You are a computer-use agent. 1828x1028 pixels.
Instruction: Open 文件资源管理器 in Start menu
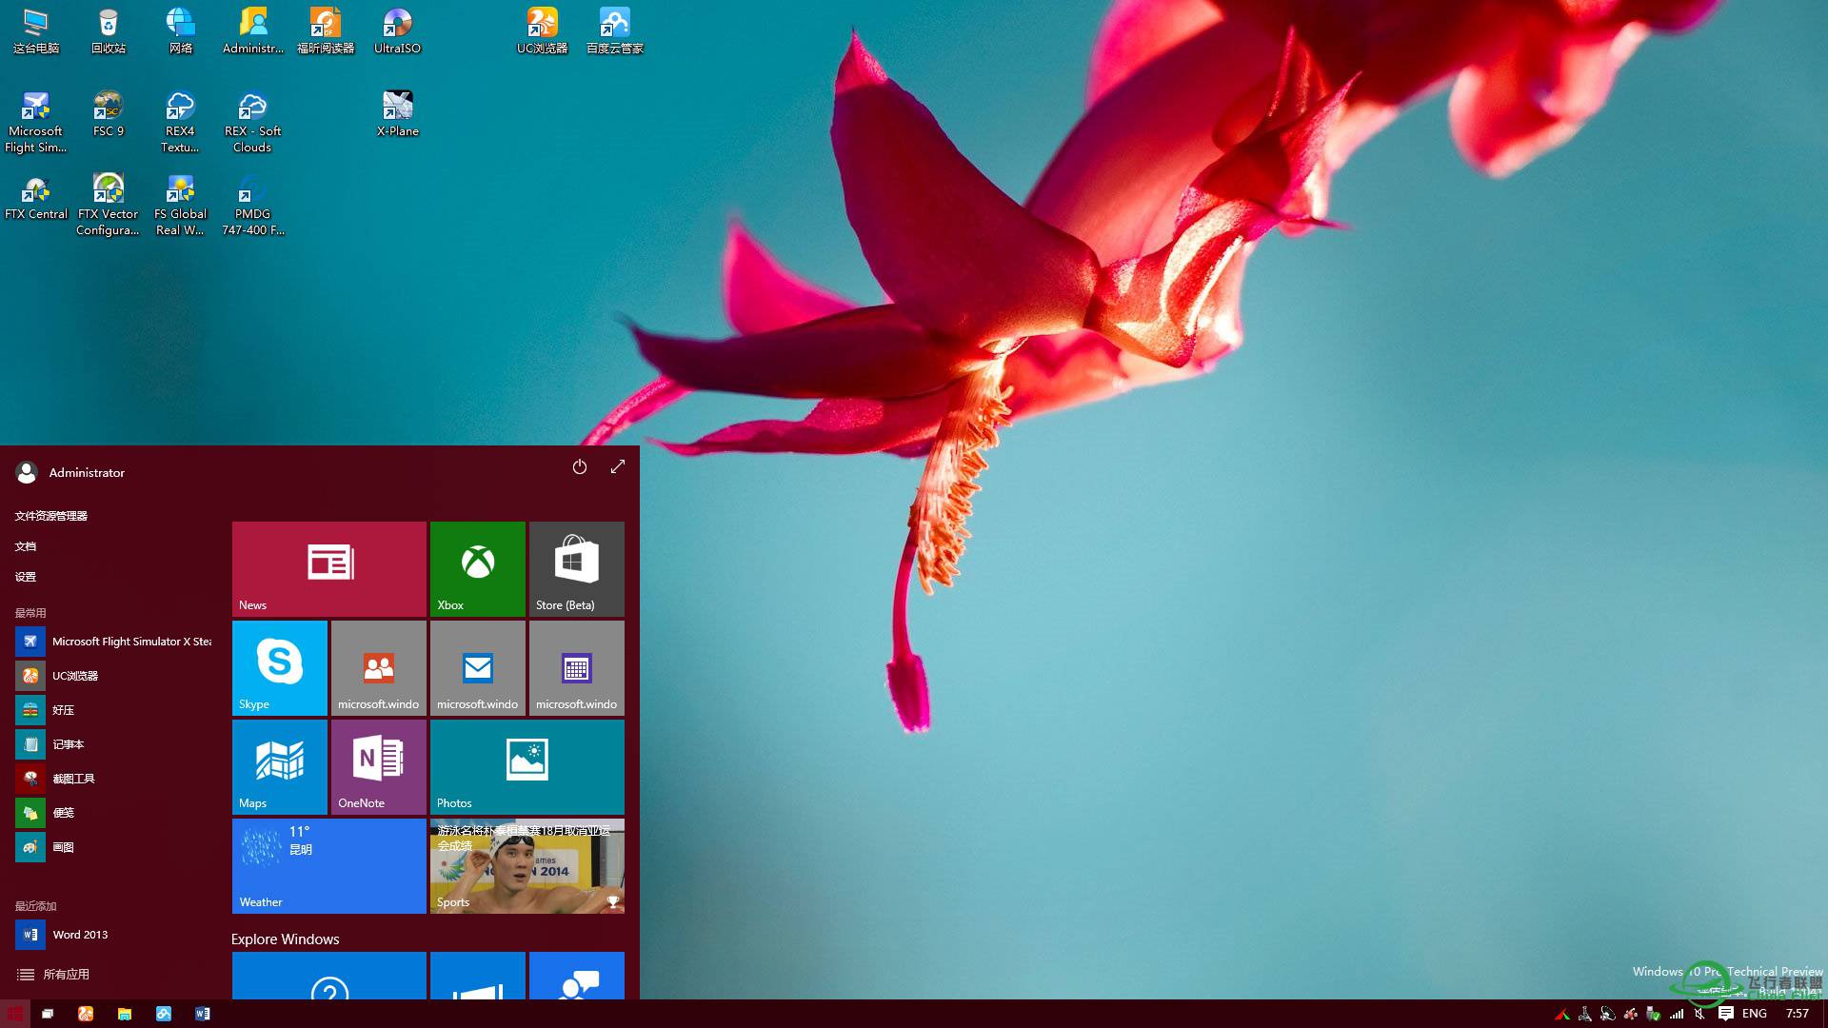tap(51, 516)
